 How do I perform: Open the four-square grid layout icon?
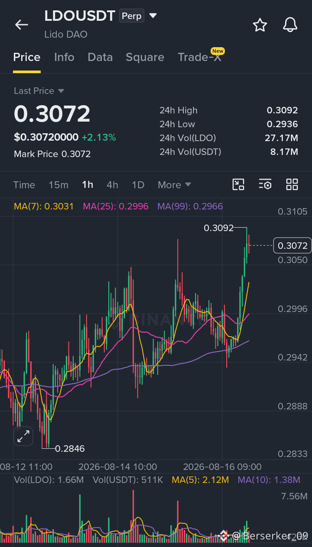(x=292, y=185)
